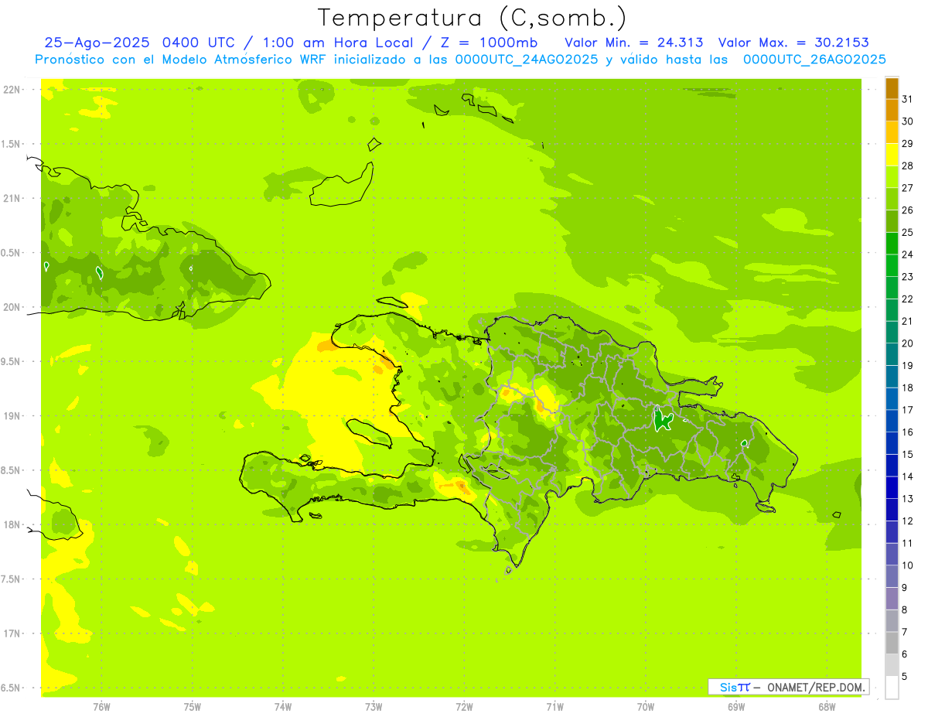Select the blue legend swatch between 16 and 17

tap(892, 421)
